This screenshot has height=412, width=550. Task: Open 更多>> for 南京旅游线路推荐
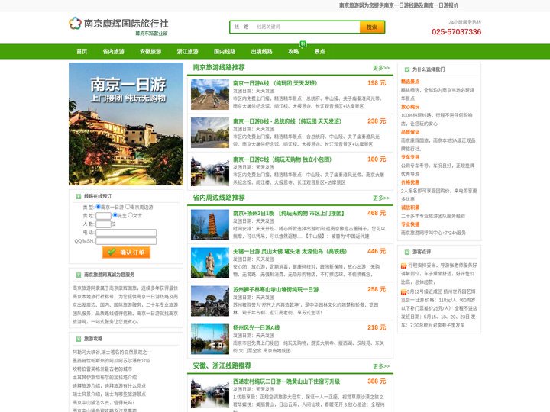[x=381, y=68]
